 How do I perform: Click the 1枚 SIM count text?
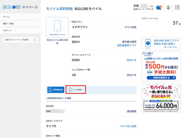74,75
